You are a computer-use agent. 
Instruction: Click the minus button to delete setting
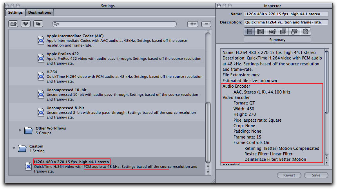click(x=207, y=24)
